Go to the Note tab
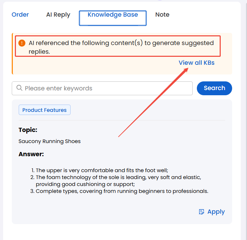247x240 pixels. [162, 15]
